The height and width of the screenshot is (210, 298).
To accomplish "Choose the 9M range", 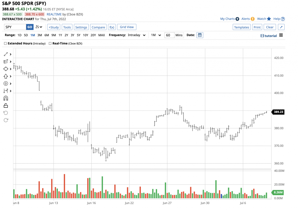I will click(54, 35).
